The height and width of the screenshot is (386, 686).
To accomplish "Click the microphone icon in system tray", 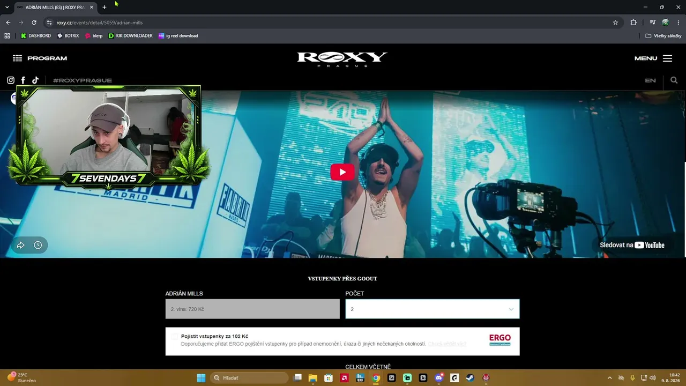I will coord(632,378).
